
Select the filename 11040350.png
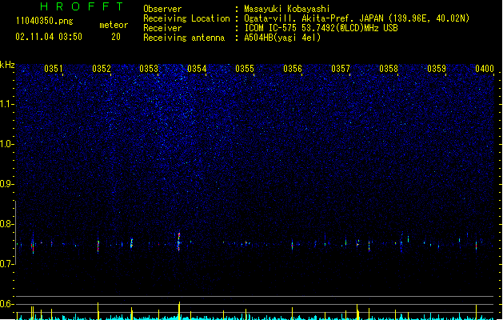point(45,21)
